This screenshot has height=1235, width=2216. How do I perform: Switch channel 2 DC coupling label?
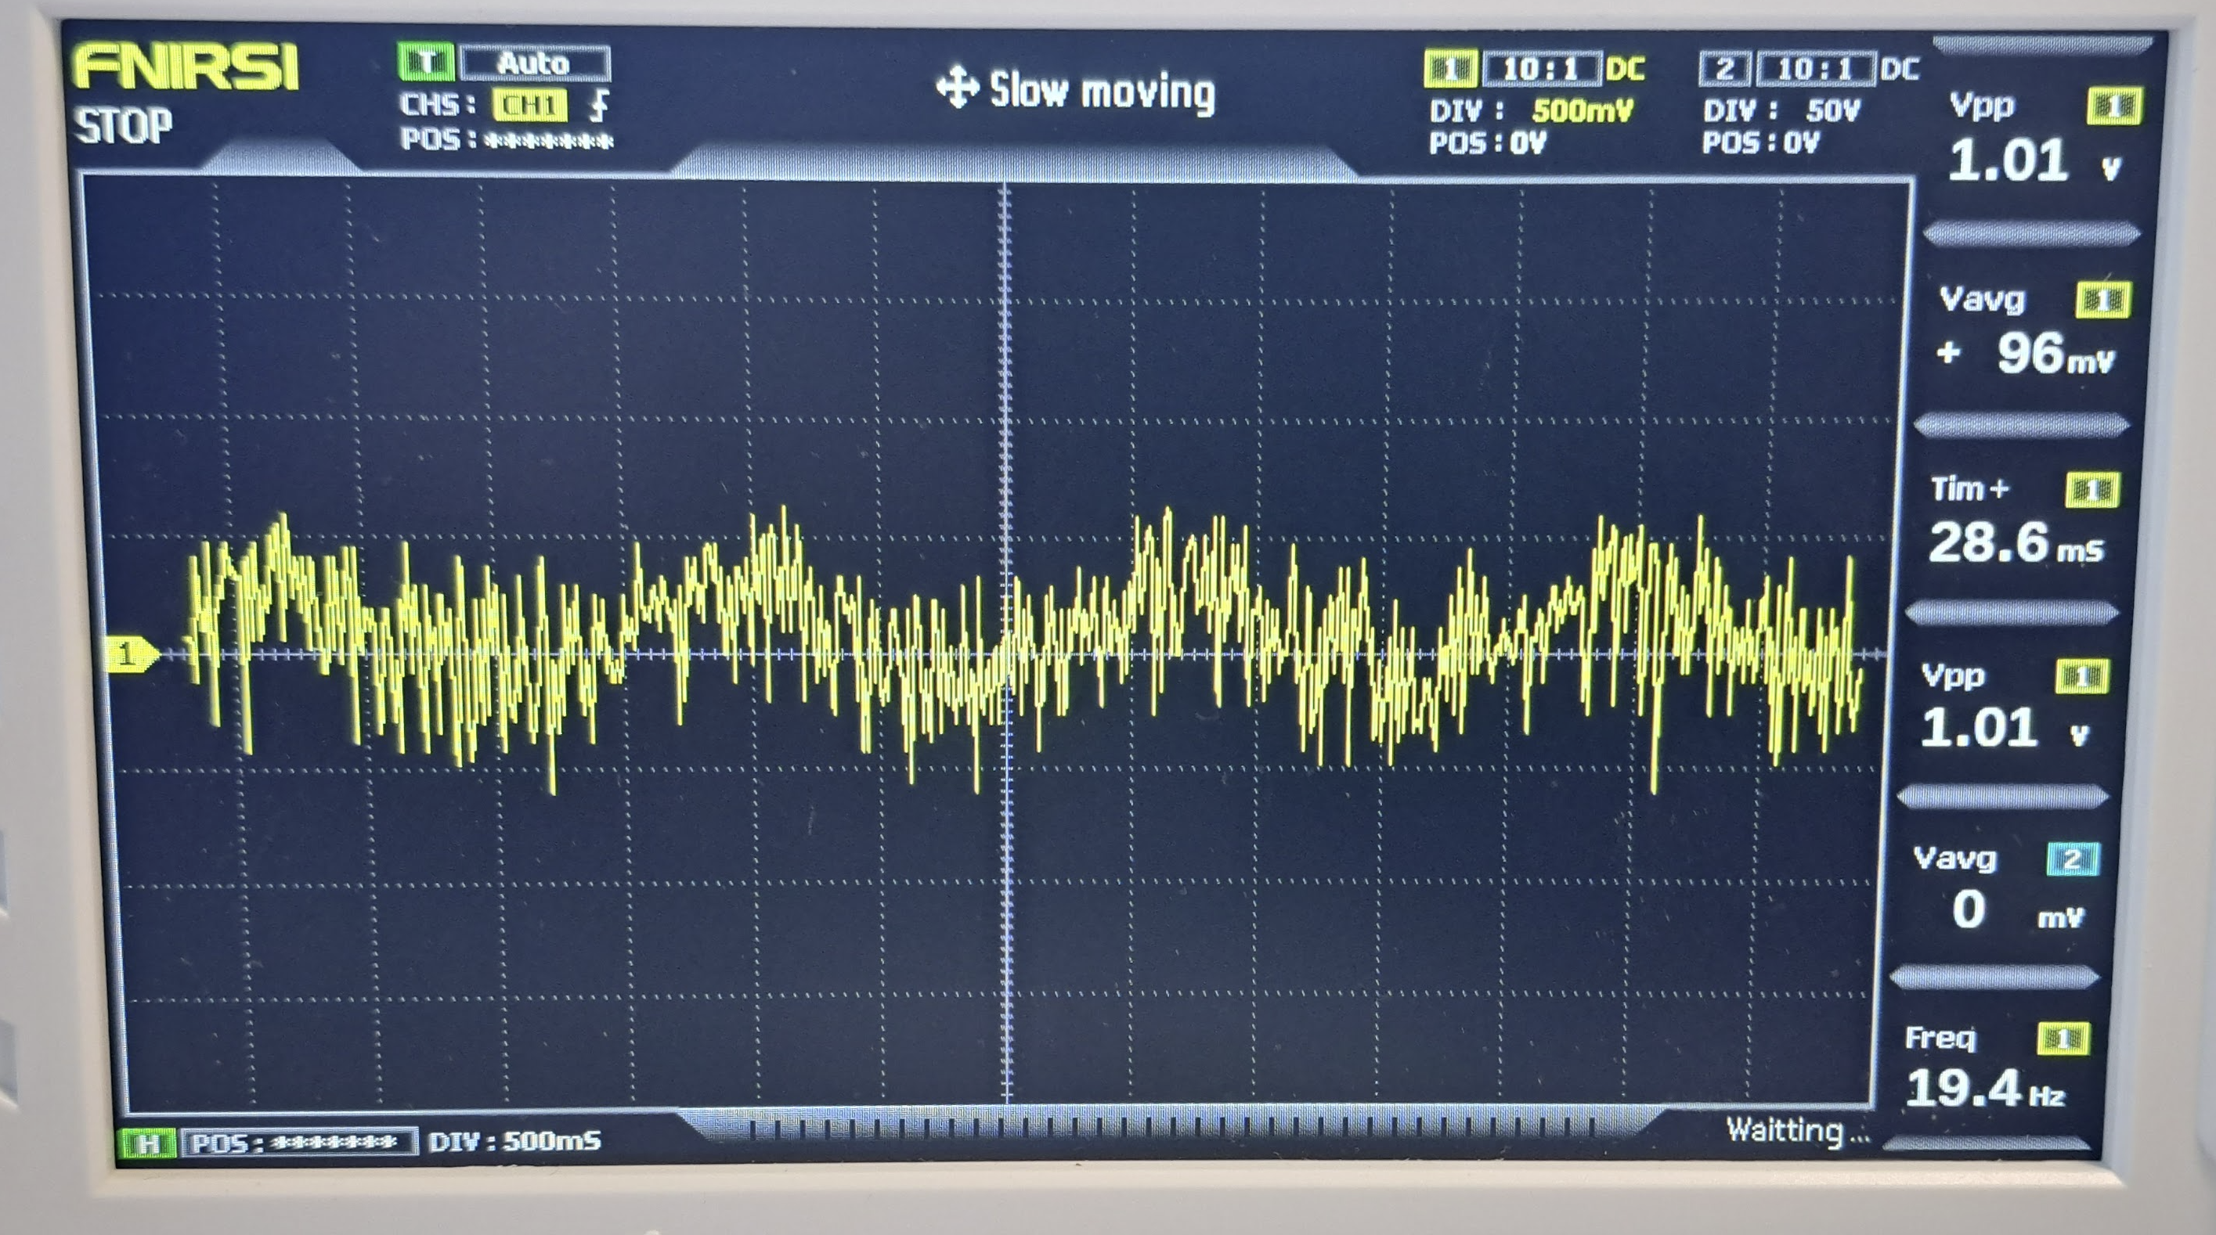1899,69
